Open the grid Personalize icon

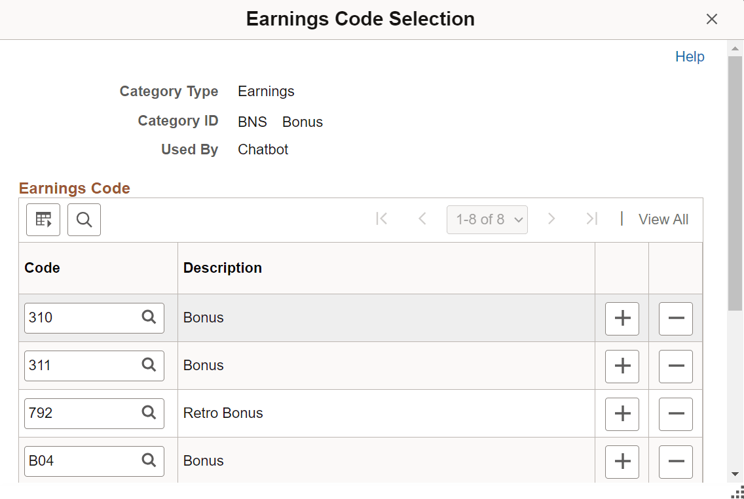(x=43, y=219)
